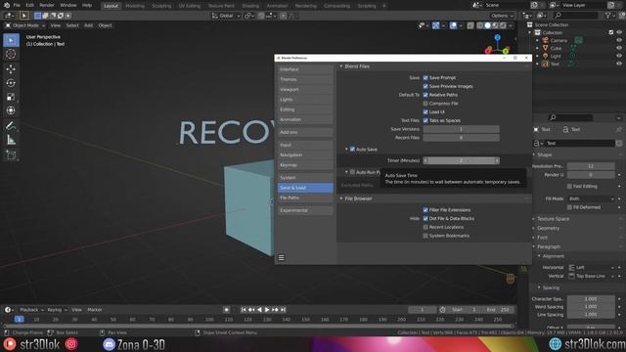
Task: Select the Rotate tool
Action: coord(11,83)
